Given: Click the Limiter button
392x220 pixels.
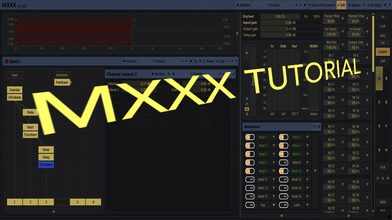Looking at the screenshot, I should click(383, 52).
